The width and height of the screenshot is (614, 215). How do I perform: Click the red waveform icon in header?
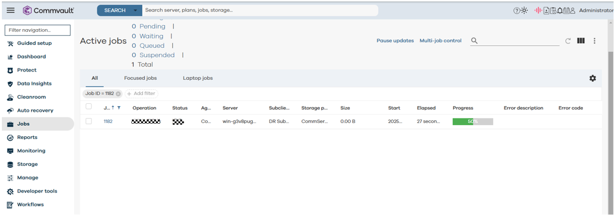(x=538, y=11)
